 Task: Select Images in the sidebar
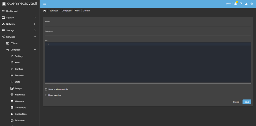pos(18,88)
